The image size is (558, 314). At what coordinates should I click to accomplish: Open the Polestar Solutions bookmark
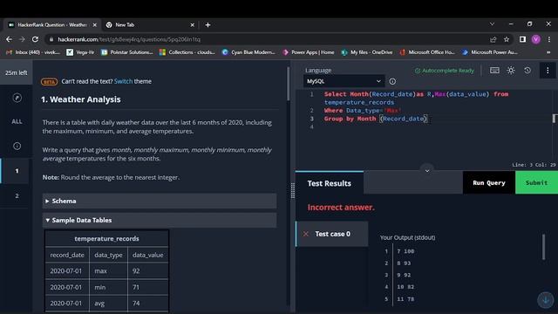[x=127, y=52]
